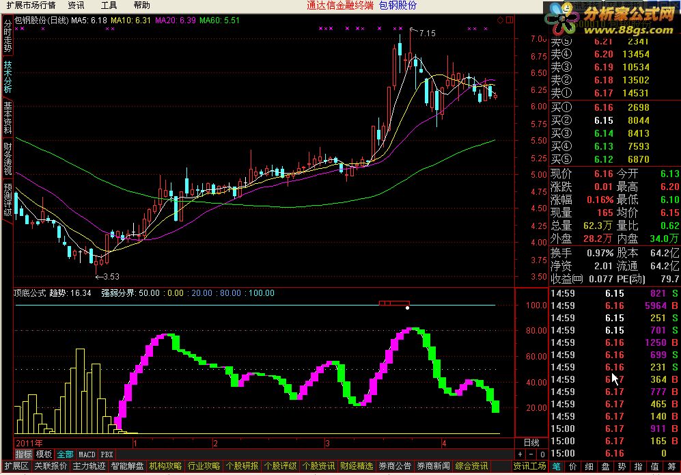Screen dimensions: 681x475
Task: Select the 全部 indicator tab
Action: pyautogui.click(x=65, y=454)
